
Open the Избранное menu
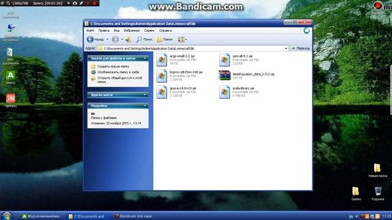coord(132,31)
